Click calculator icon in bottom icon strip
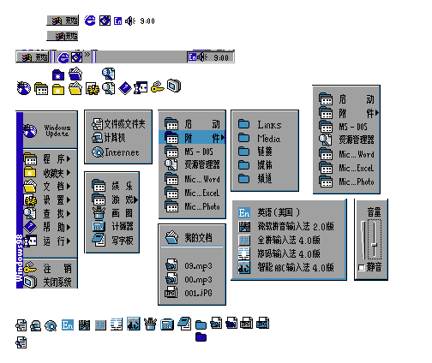432x363 pixels. tap(167, 325)
